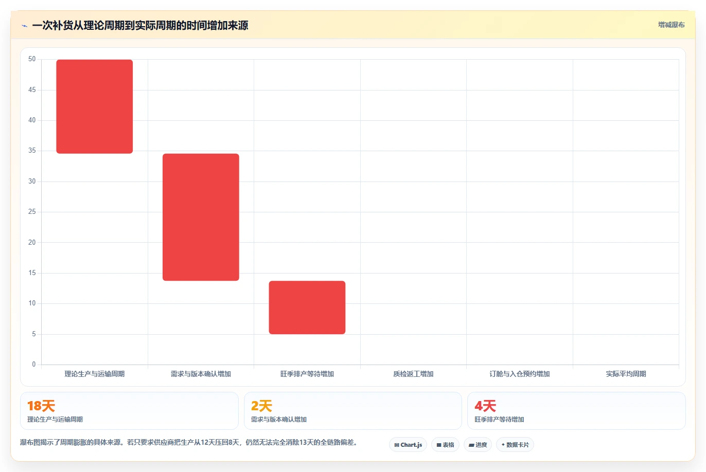This screenshot has height=472, width=706.
Task: Click the chart title 一次补货从理论周期到实际周期
Action: click(x=140, y=26)
